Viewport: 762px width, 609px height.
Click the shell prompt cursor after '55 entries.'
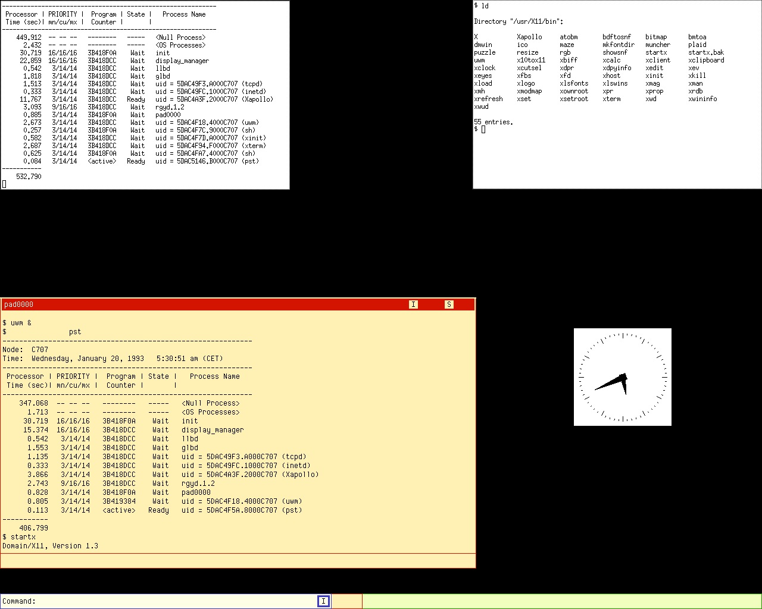click(x=483, y=130)
